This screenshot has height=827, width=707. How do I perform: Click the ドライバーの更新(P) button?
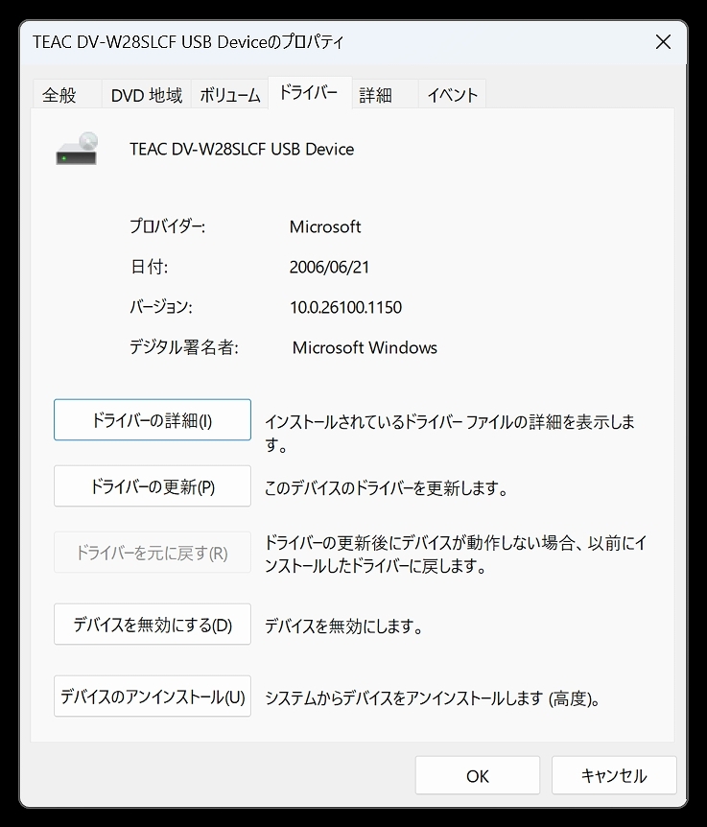click(x=153, y=485)
